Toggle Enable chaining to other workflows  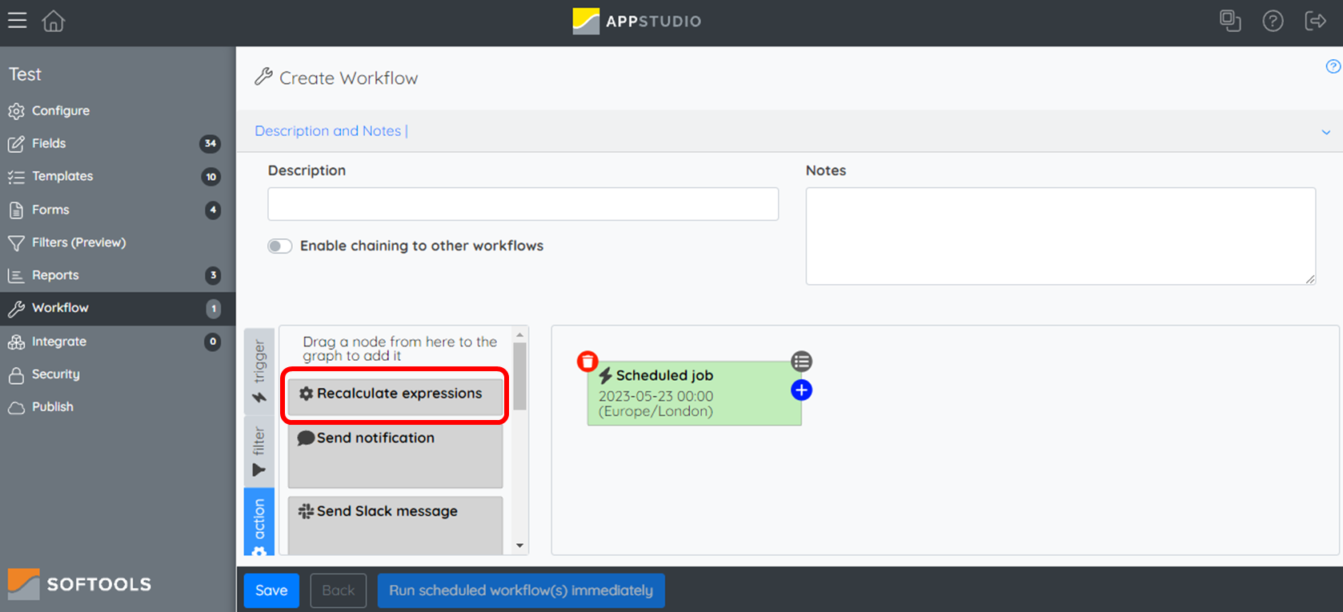click(279, 246)
